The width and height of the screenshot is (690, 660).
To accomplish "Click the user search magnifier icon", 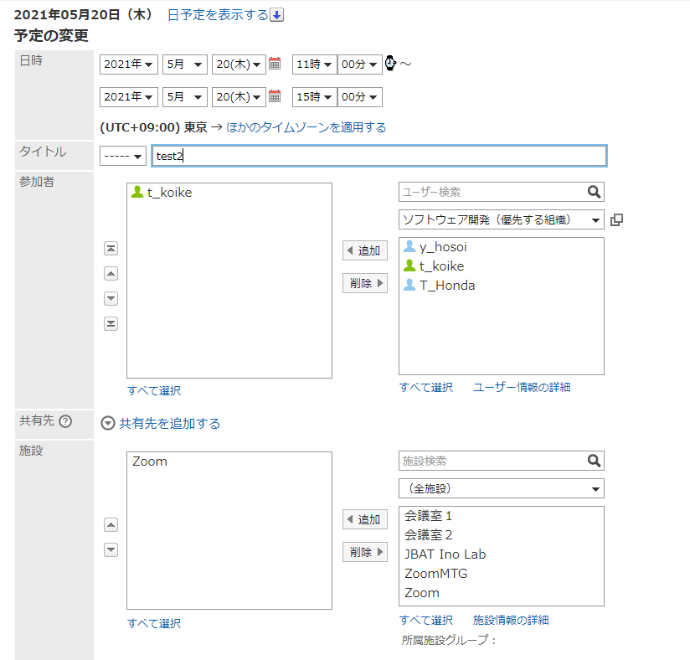I will click(594, 192).
